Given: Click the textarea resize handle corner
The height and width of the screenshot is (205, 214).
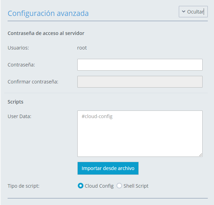Looking at the screenshot, I should [201, 155].
